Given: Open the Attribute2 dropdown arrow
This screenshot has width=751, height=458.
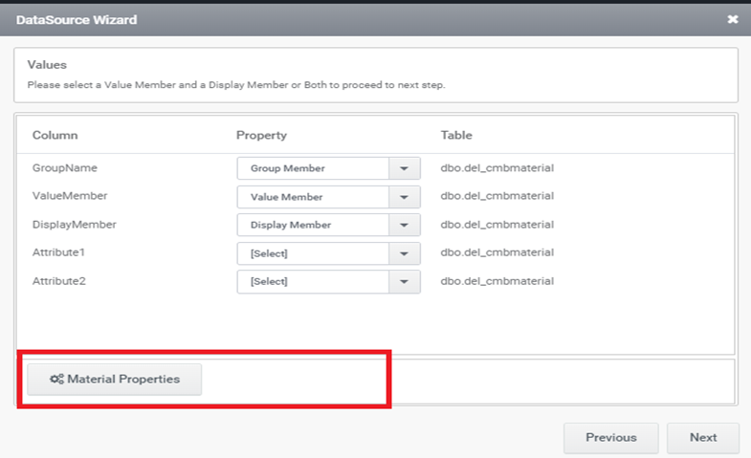Looking at the screenshot, I should pos(404,281).
